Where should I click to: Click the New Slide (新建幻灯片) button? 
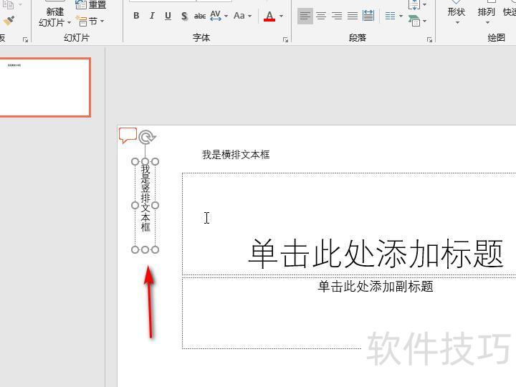point(54,16)
